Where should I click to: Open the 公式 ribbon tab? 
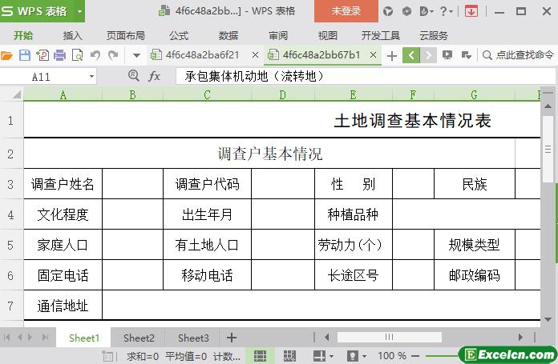coord(179,35)
